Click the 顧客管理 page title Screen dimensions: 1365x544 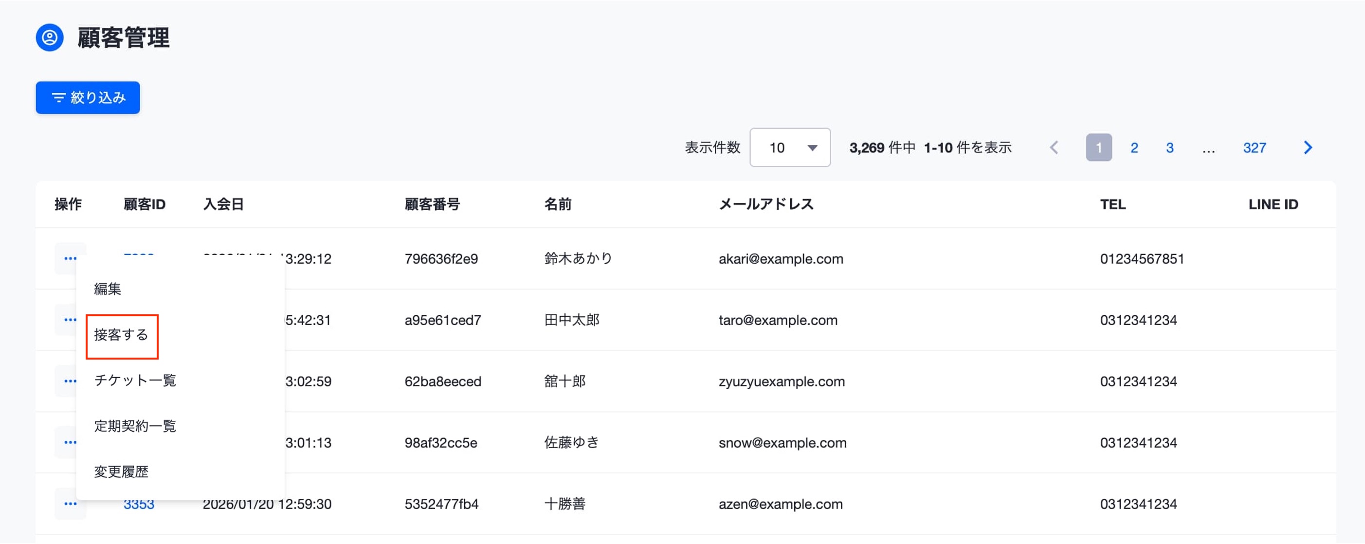click(124, 38)
